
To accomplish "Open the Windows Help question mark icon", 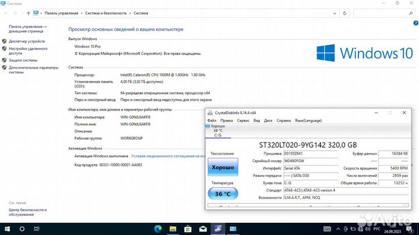I will tap(416, 23).
